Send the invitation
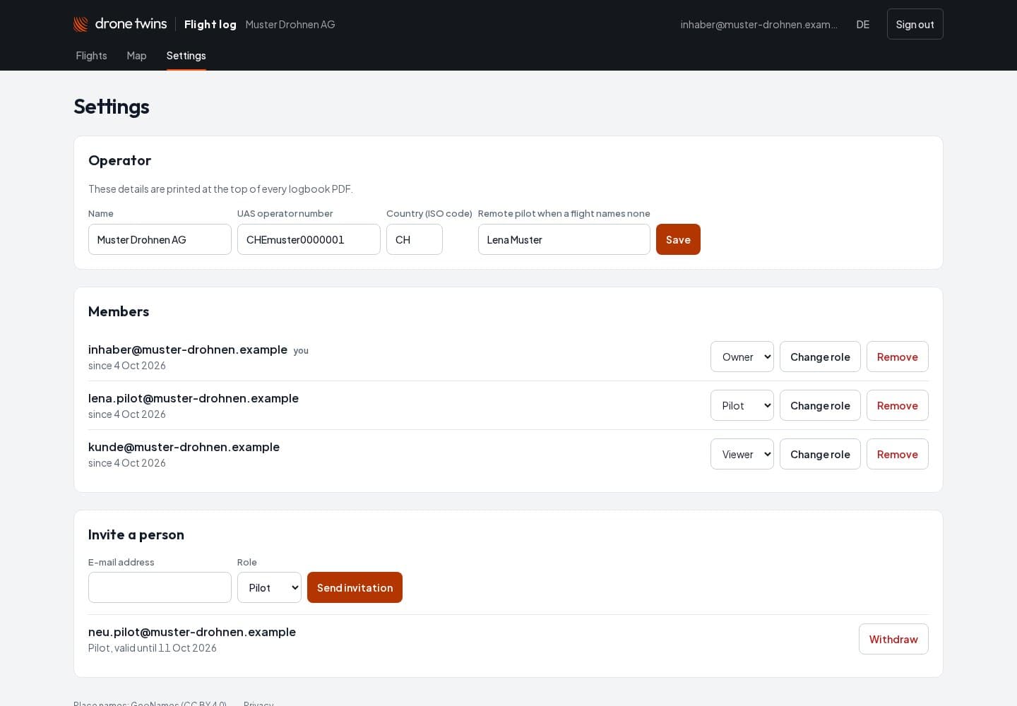Screen dimensions: 1017x706 pyautogui.click(x=355, y=587)
